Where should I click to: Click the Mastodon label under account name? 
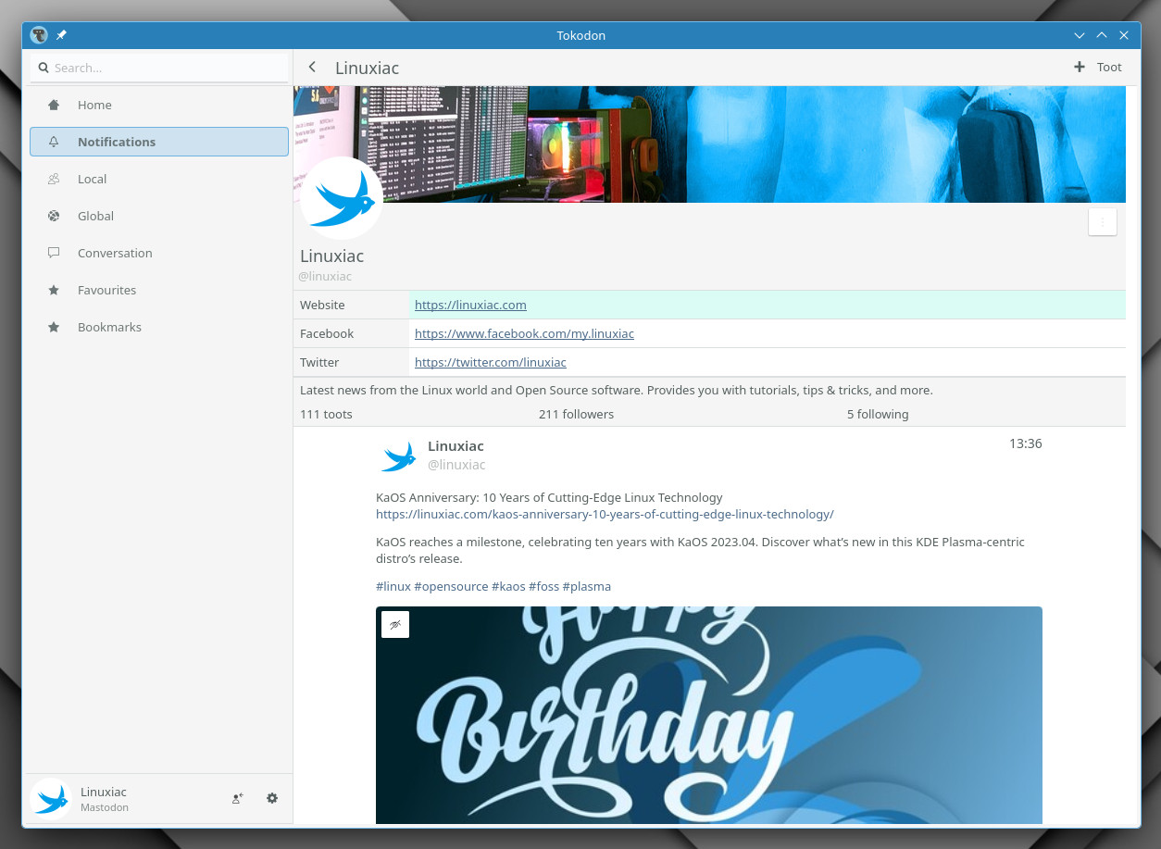(x=105, y=807)
